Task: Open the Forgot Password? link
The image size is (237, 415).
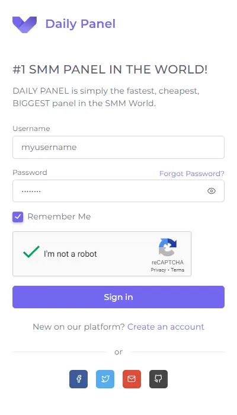Action: [192, 174]
